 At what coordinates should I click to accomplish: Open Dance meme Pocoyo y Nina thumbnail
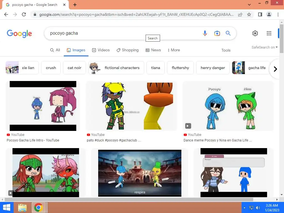[229, 106]
